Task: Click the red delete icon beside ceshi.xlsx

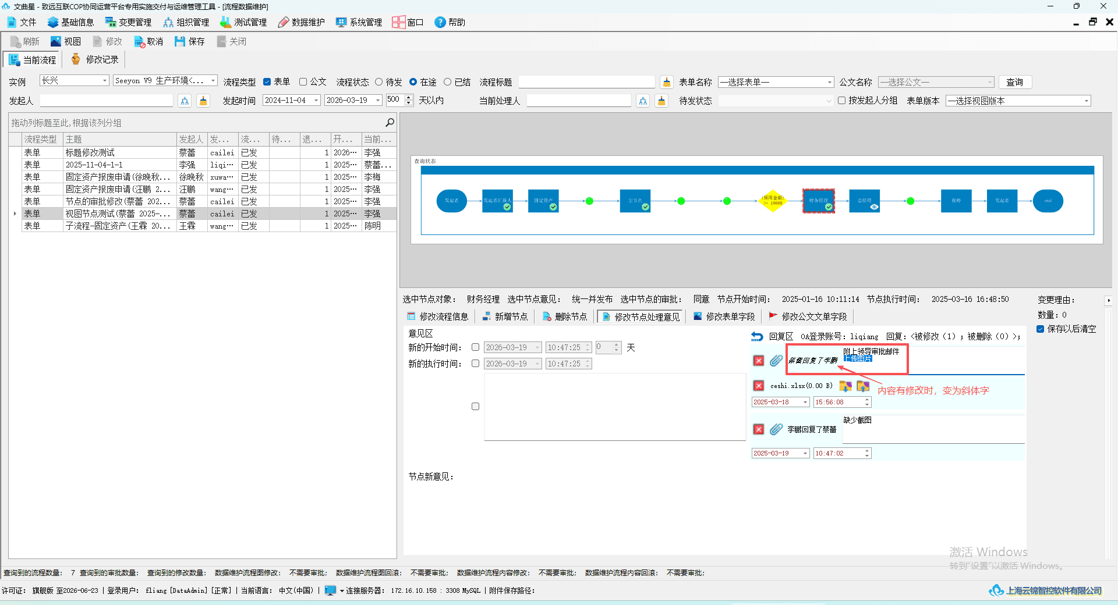Action: pos(759,385)
